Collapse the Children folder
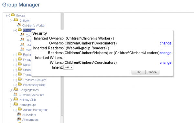 click(12, 21)
